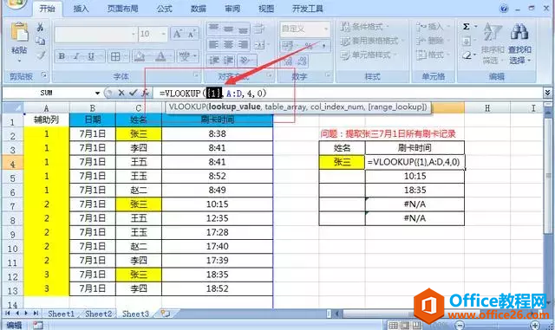Screen dimensions: 555x330
Task: Increase font size with the large A icon
Action: click(177, 34)
